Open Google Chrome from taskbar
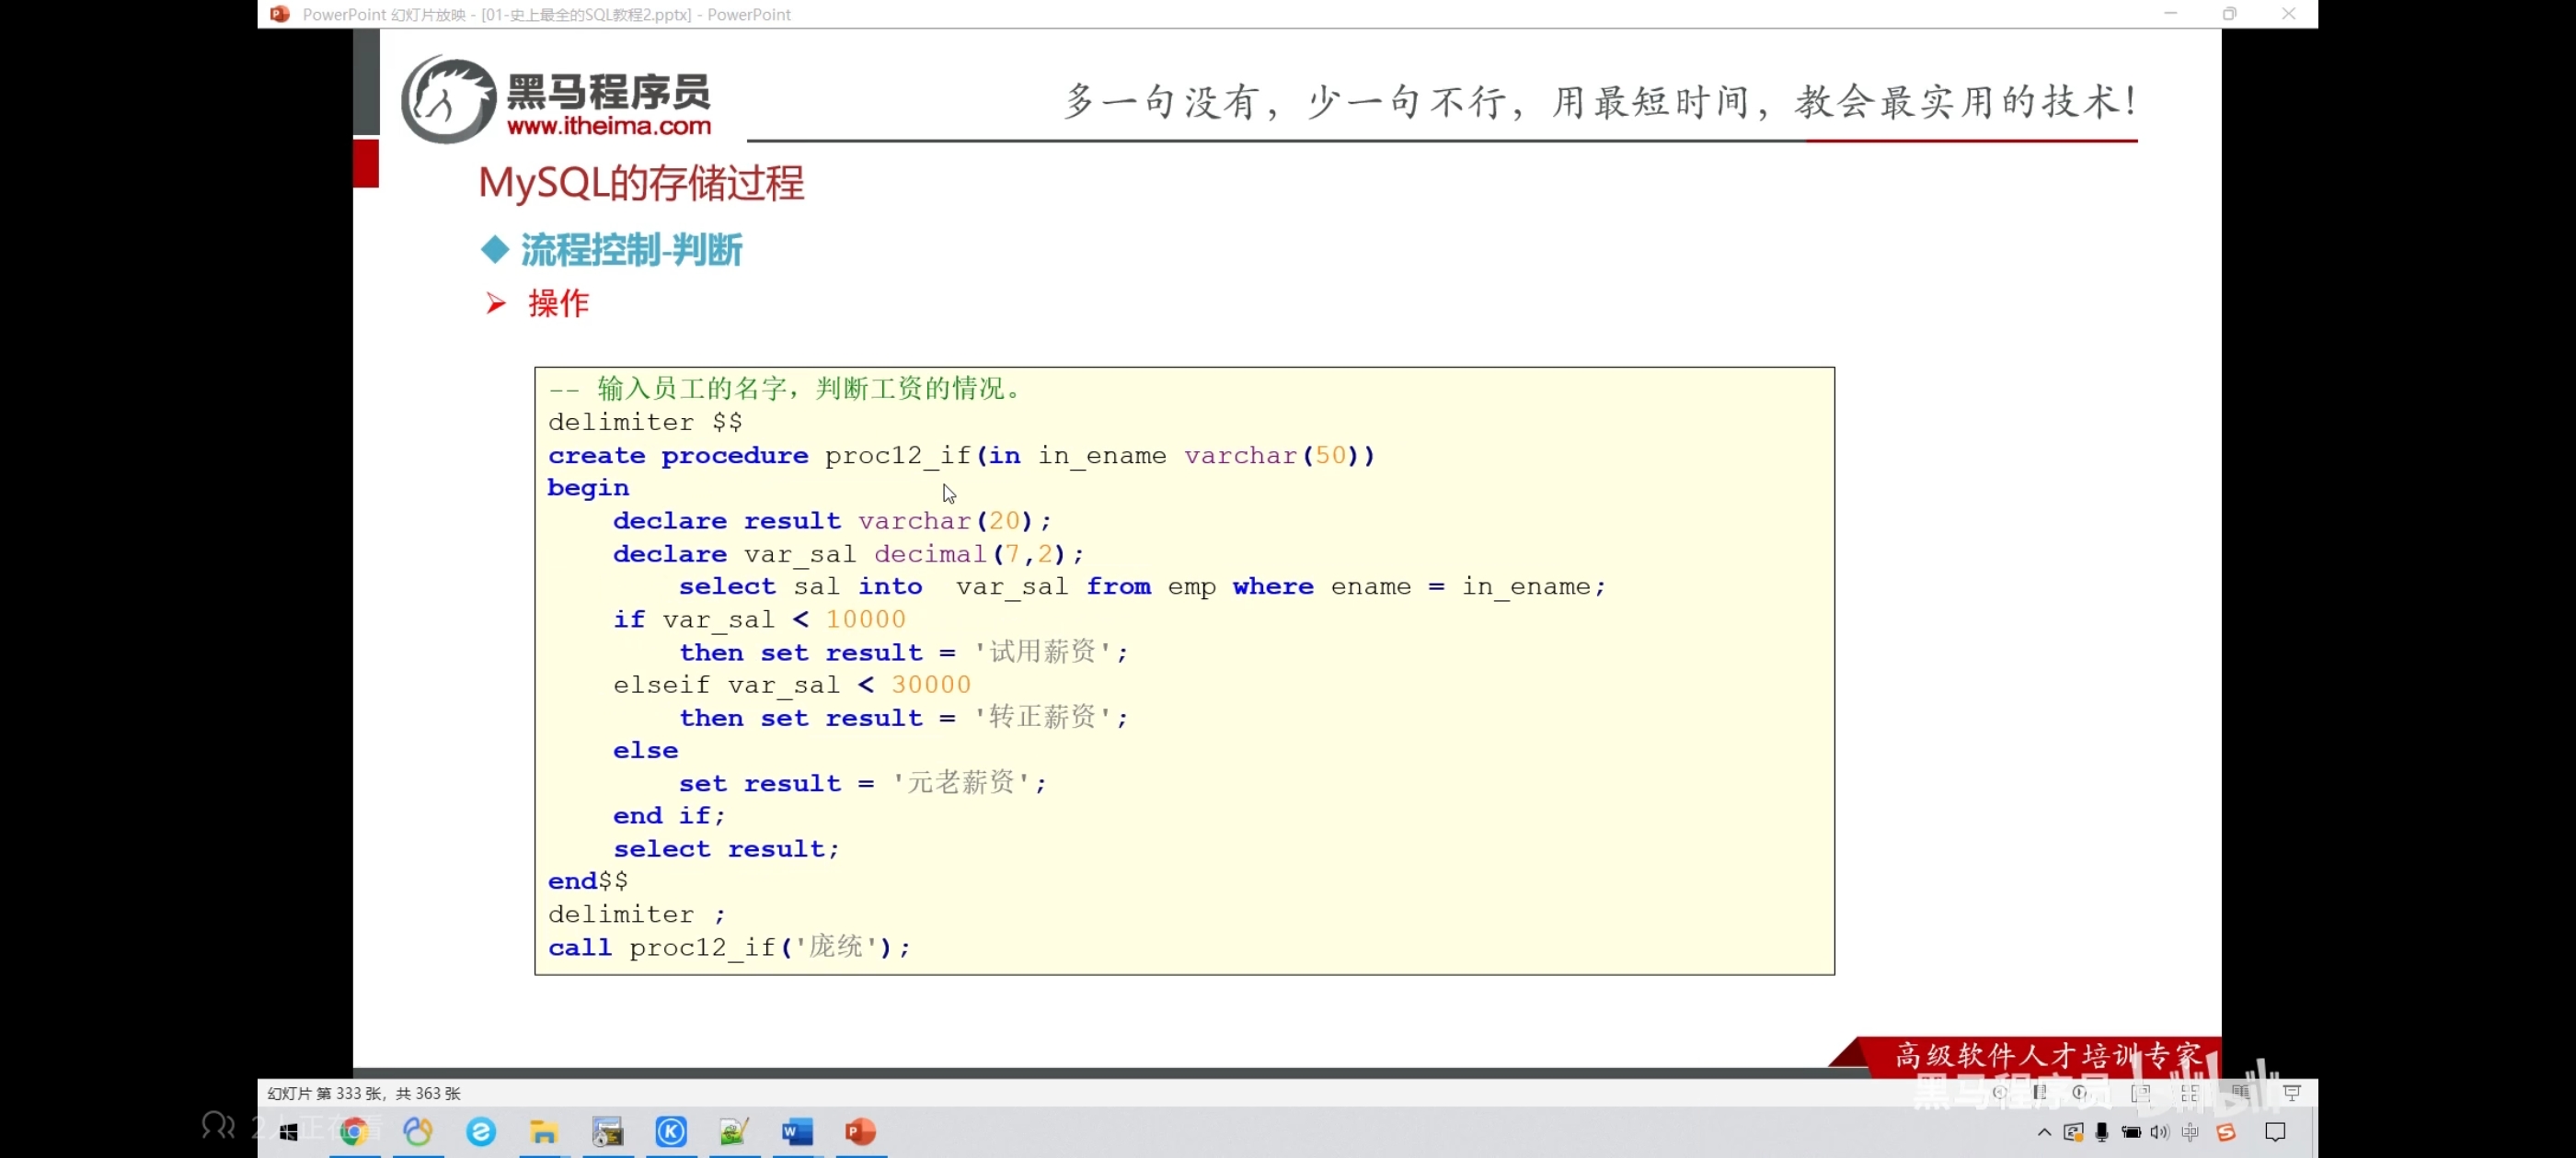The height and width of the screenshot is (1158, 2576). [354, 1132]
